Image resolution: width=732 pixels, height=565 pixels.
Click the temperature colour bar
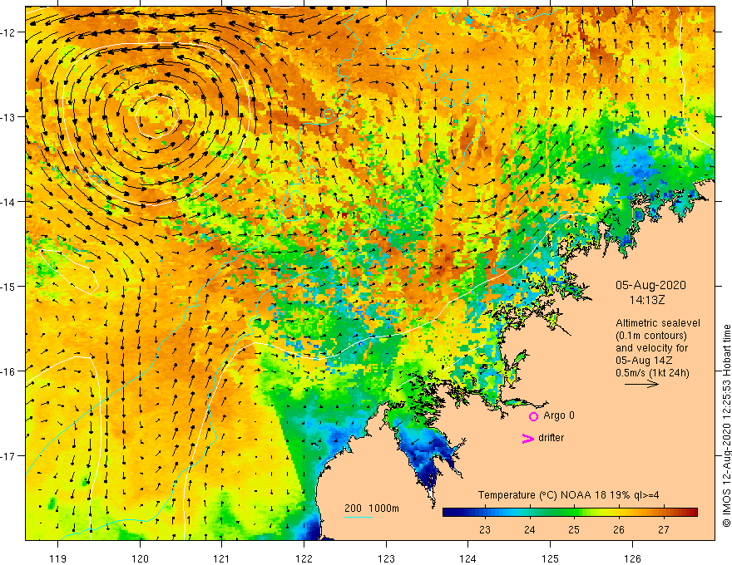click(x=570, y=513)
